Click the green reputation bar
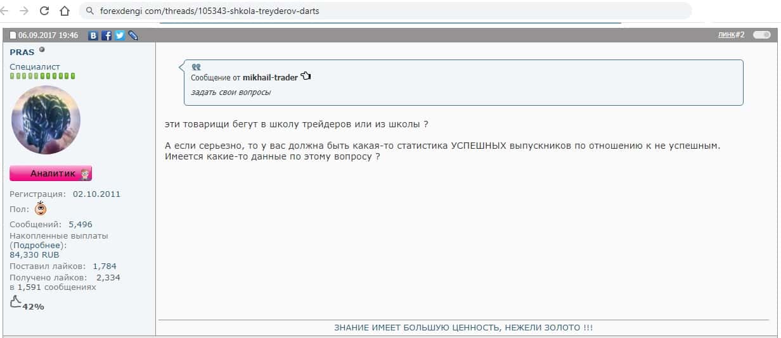 [42, 76]
